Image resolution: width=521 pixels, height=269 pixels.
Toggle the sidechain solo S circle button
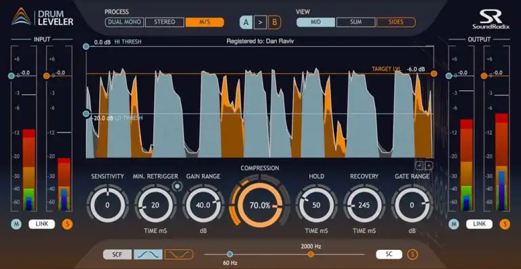coord(413,255)
